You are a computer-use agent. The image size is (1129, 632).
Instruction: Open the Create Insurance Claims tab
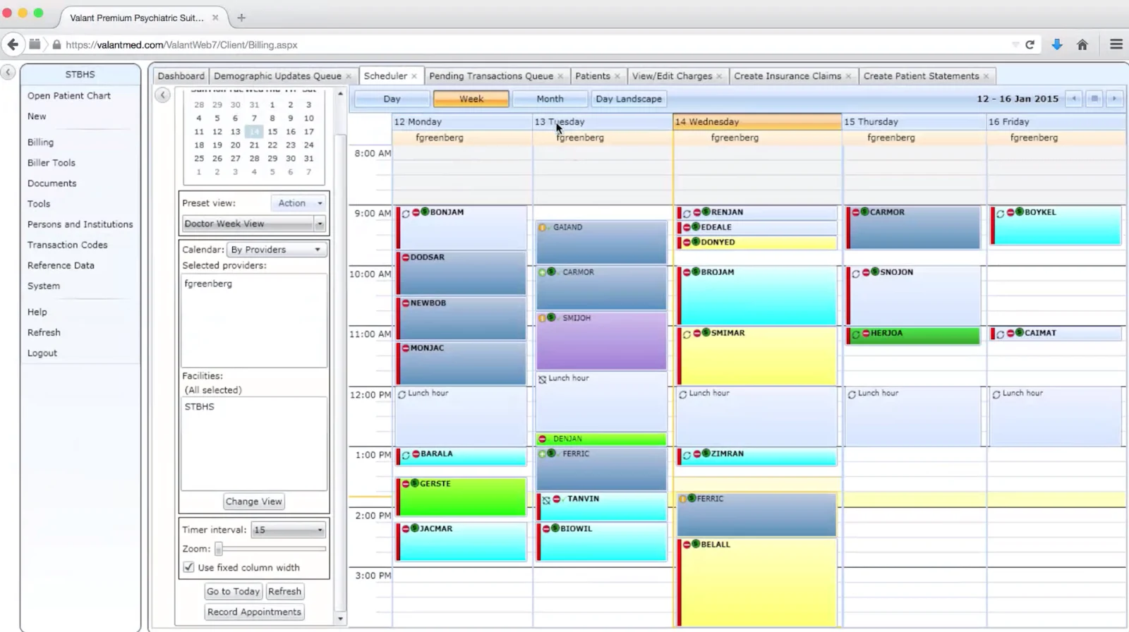coord(787,75)
